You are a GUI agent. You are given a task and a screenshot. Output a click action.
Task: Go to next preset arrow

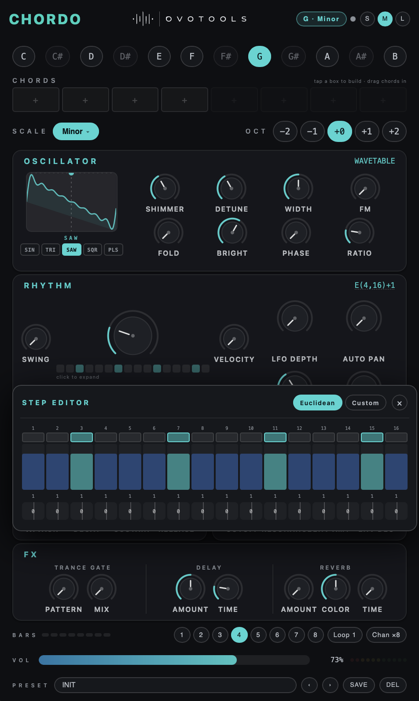[x=331, y=685]
